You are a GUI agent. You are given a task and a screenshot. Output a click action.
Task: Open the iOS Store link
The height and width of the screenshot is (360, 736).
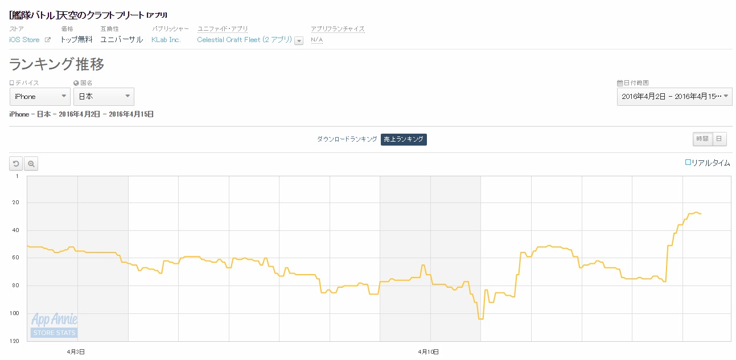pyautogui.click(x=24, y=40)
